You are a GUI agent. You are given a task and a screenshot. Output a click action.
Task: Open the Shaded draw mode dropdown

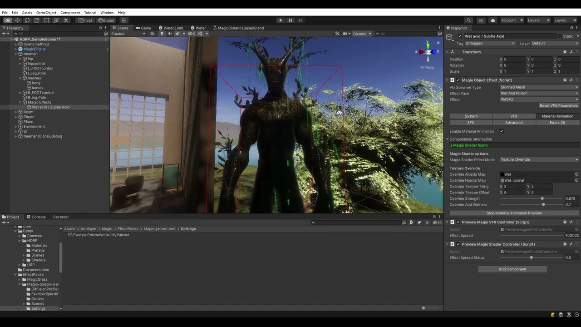pos(128,34)
